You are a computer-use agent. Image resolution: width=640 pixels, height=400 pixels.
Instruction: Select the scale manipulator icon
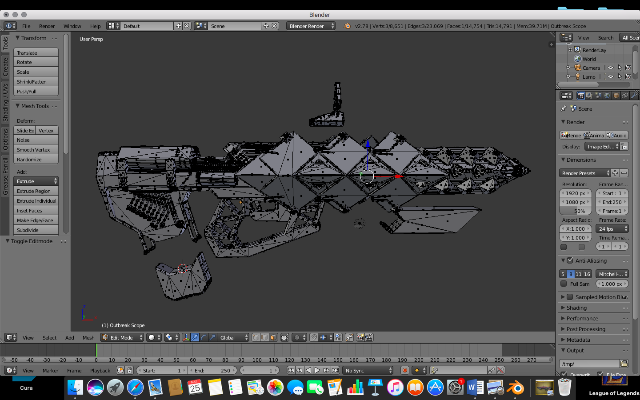click(x=212, y=338)
